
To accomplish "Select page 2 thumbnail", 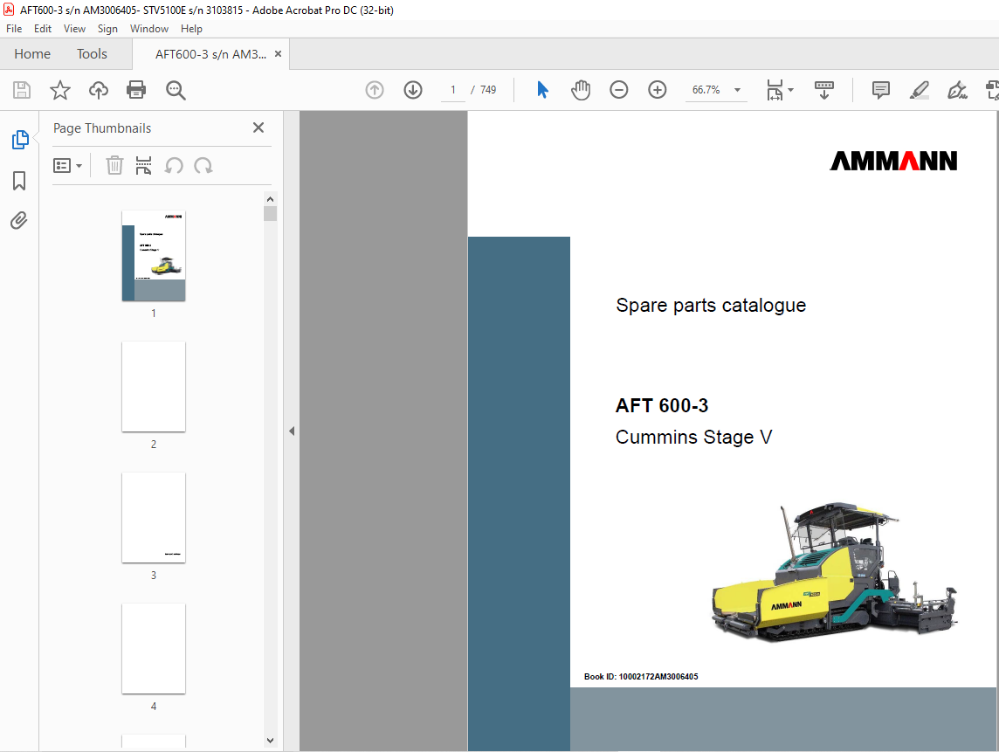I will click(154, 386).
